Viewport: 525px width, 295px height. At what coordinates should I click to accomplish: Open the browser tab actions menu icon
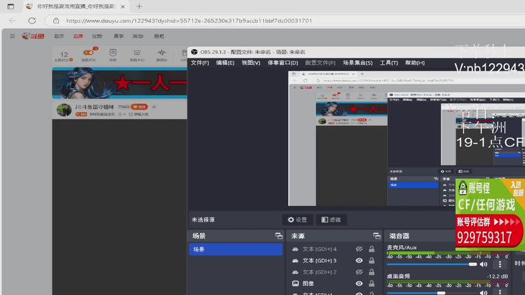pos(10,7)
